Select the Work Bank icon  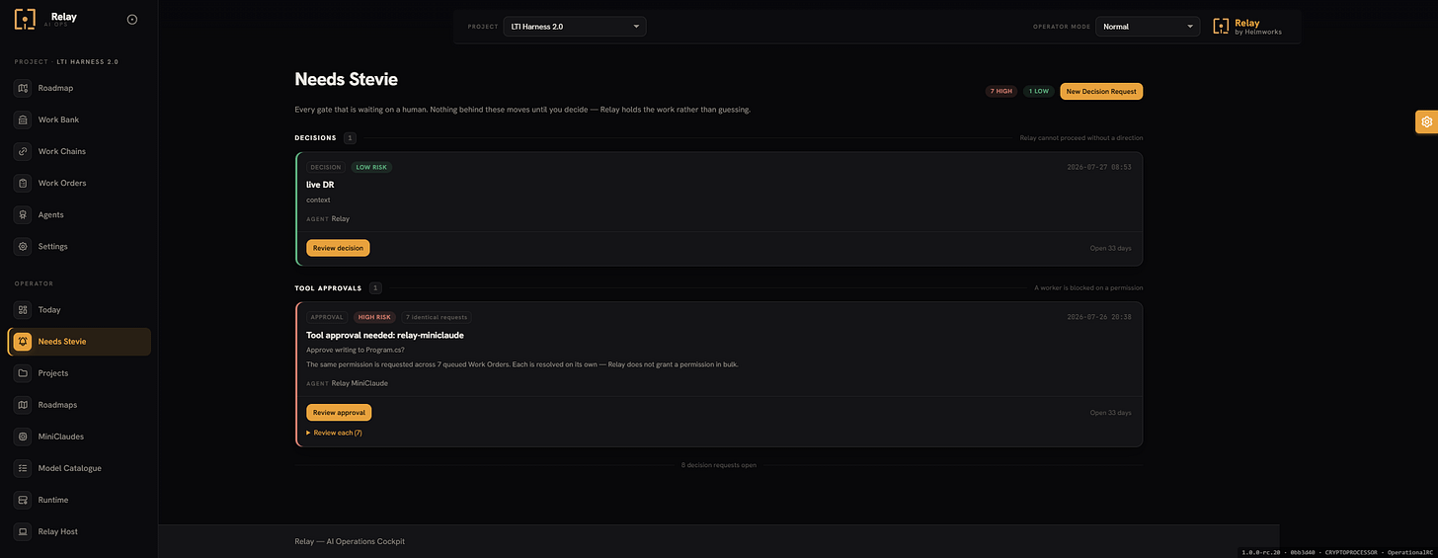pyautogui.click(x=23, y=120)
